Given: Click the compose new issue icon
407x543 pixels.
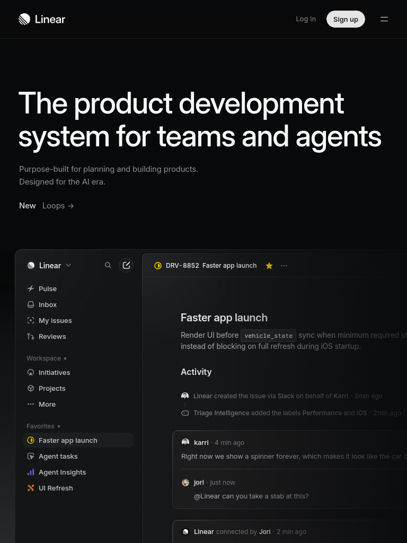Looking at the screenshot, I should 126,265.
